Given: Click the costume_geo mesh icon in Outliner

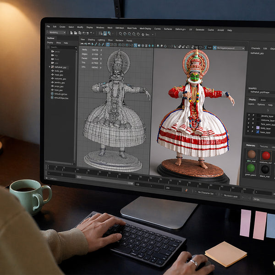Looking at the screenshot, I should (x=53, y=78).
